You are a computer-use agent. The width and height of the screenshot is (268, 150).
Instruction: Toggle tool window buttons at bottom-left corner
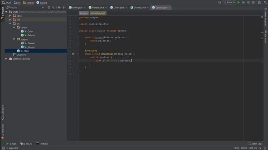[x=3, y=148]
